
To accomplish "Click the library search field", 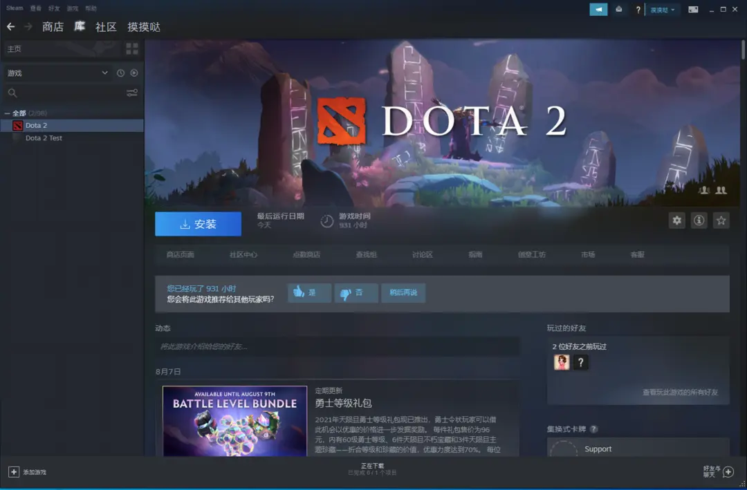I will (71, 93).
